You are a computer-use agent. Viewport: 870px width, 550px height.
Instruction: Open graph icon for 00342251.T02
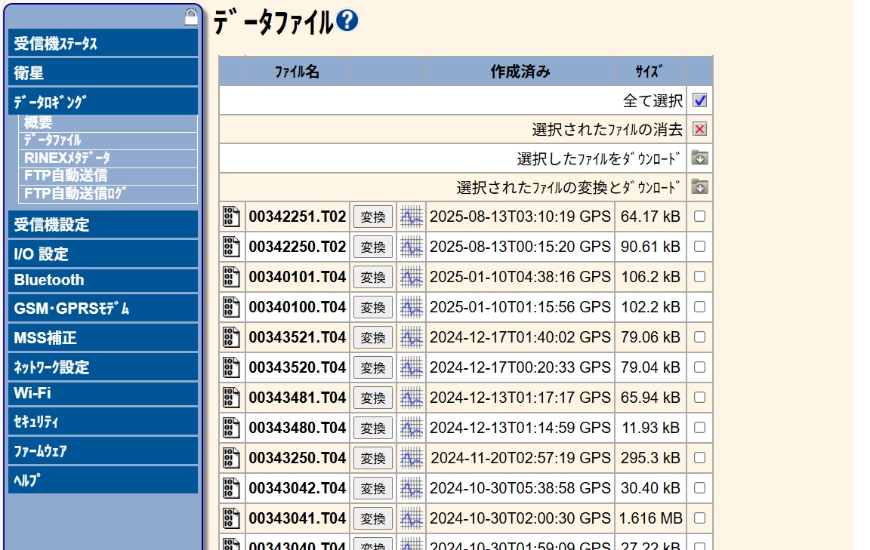pos(411,217)
